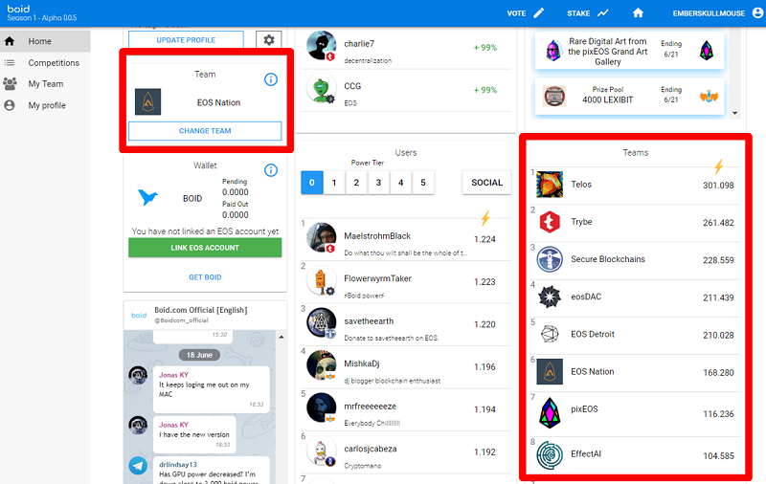
Task: Click the LINK EOS ACCOUNT button
Action: [205, 248]
